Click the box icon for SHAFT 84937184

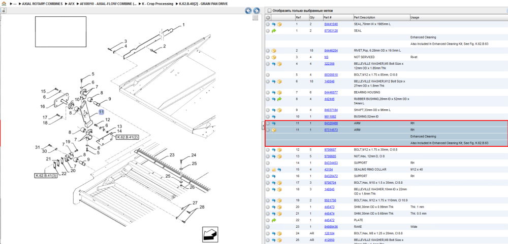pyautogui.click(x=279, y=110)
